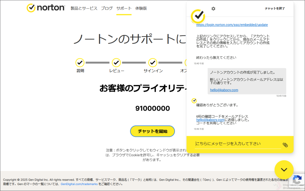Click hello@kabocy.com in the gray user message
This screenshot has height=191, width=305.
(x=224, y=90)
